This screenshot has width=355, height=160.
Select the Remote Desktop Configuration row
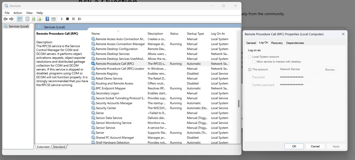click(x=160, y=49)
